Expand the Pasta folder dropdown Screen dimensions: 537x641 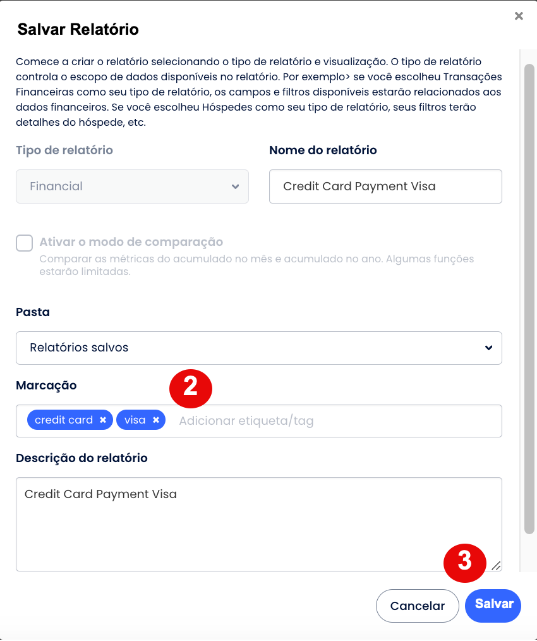click(258, 348)
